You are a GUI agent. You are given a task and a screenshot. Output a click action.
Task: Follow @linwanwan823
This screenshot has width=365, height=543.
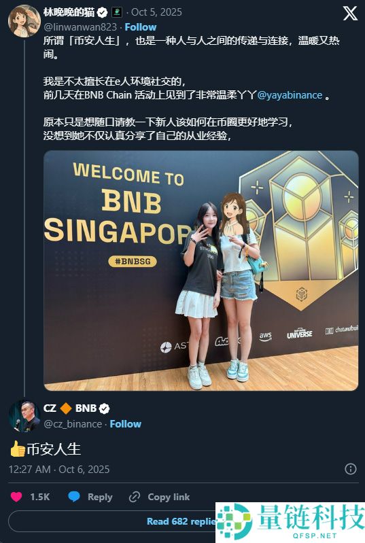coord(140,27)
